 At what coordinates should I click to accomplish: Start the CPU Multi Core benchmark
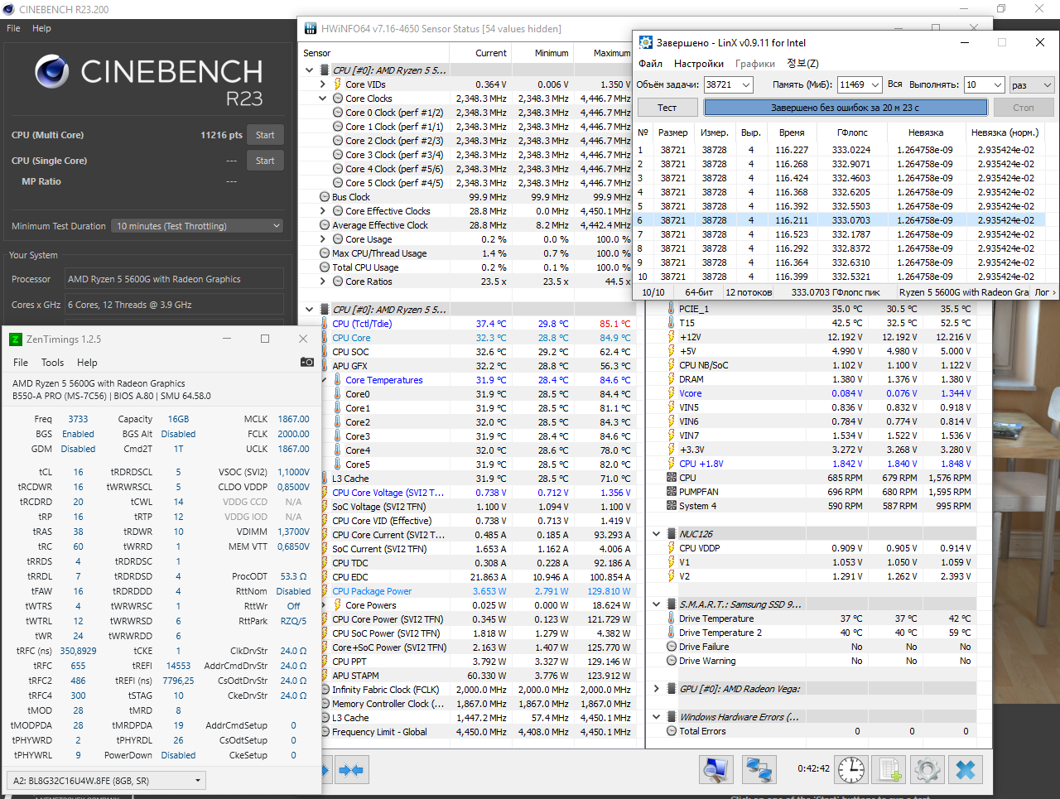265,135
